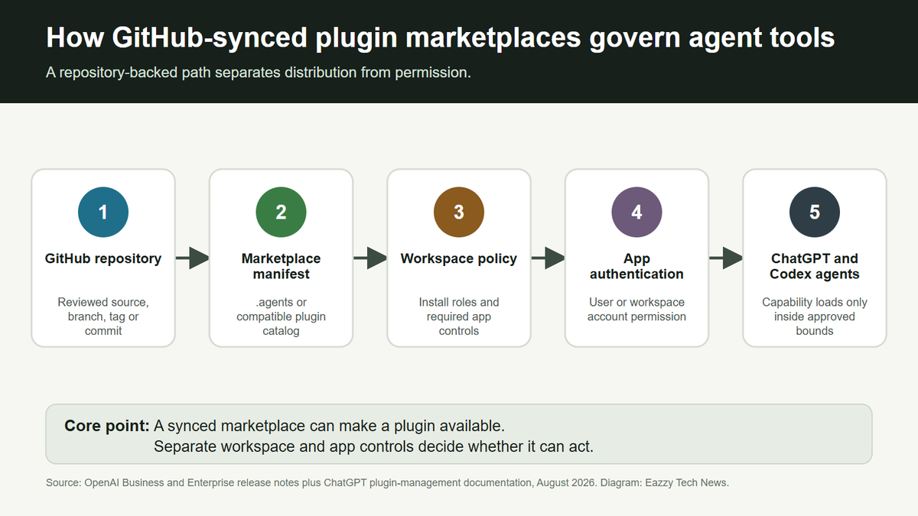
Task: Click text "Capability loads only inside approved bounds"
Action: pyautogui.click(x=815, y=316)
